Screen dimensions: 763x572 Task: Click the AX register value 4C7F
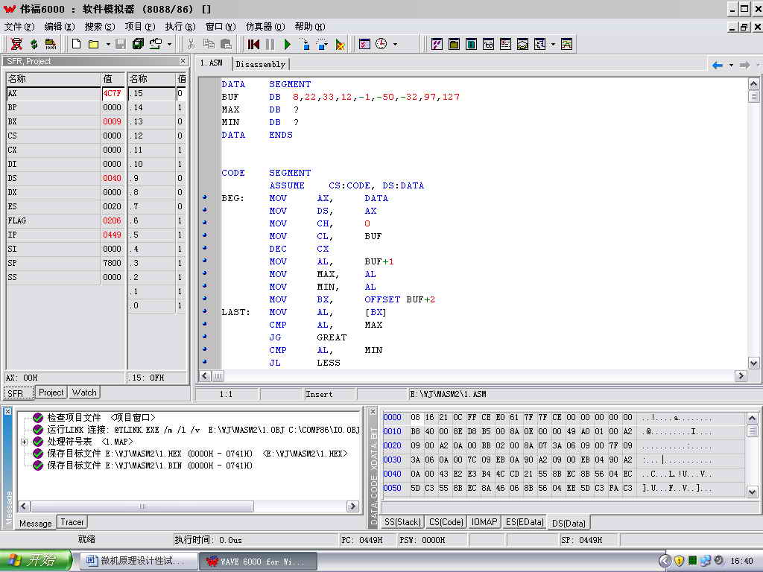(112, 93)
